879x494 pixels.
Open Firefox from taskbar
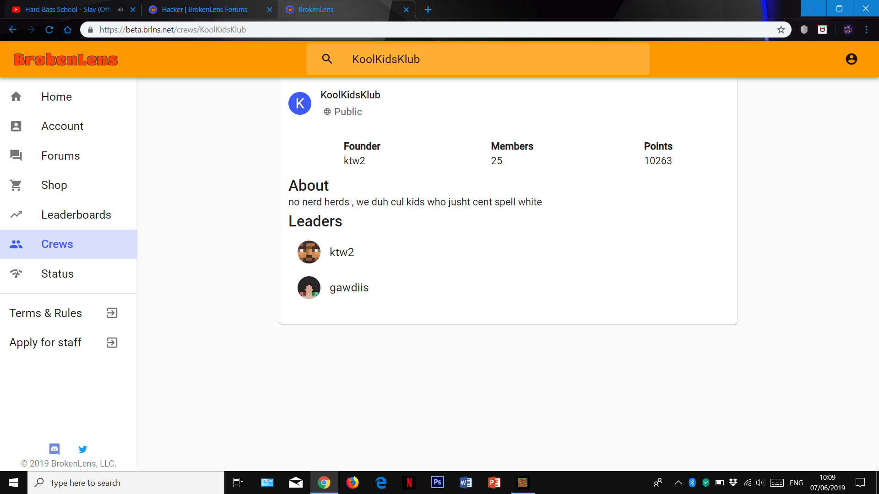click(353, 483)
